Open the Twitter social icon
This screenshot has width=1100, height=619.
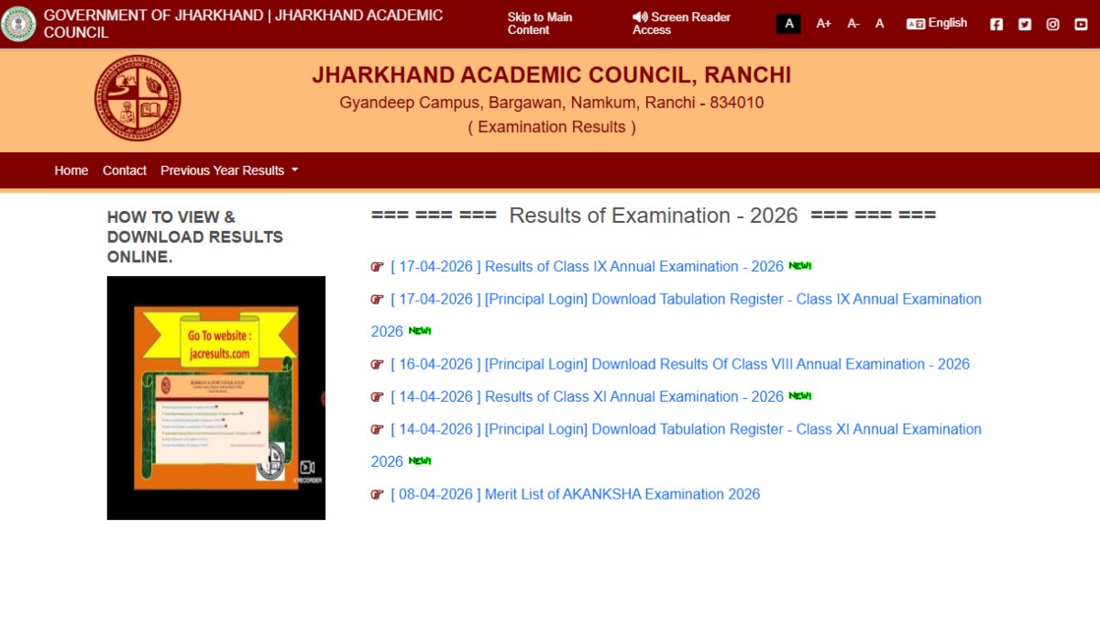click(x=1025, y=25)
